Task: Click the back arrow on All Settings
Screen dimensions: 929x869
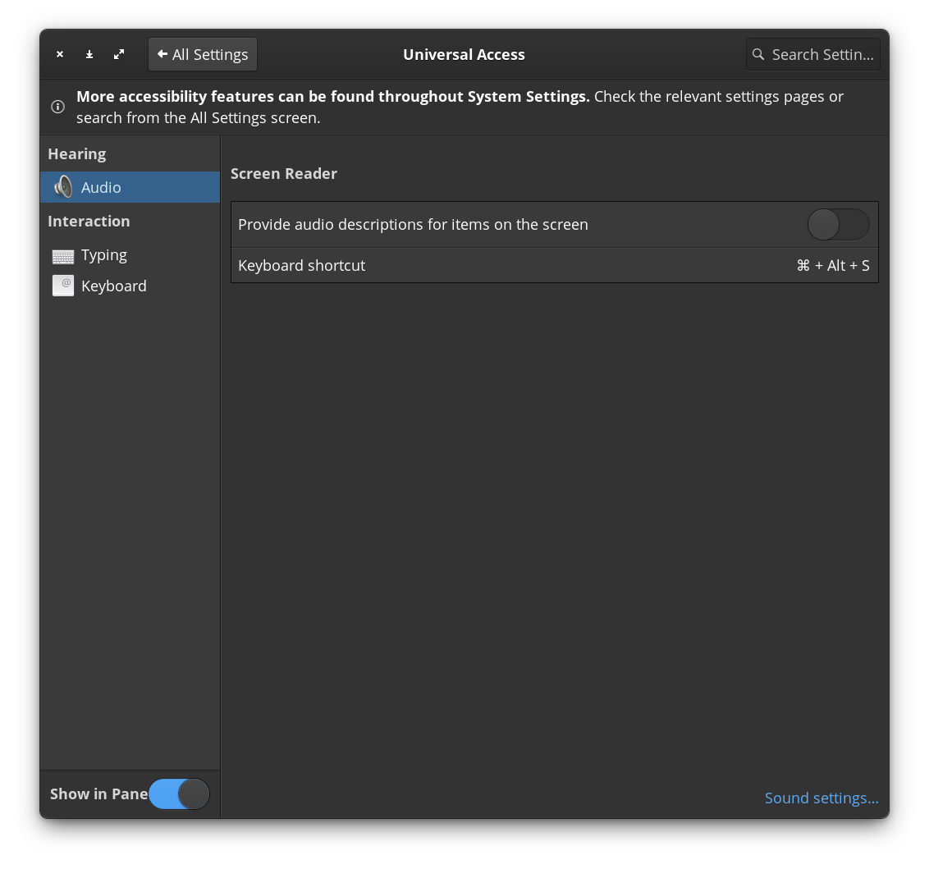Action: tap(162, 54)
